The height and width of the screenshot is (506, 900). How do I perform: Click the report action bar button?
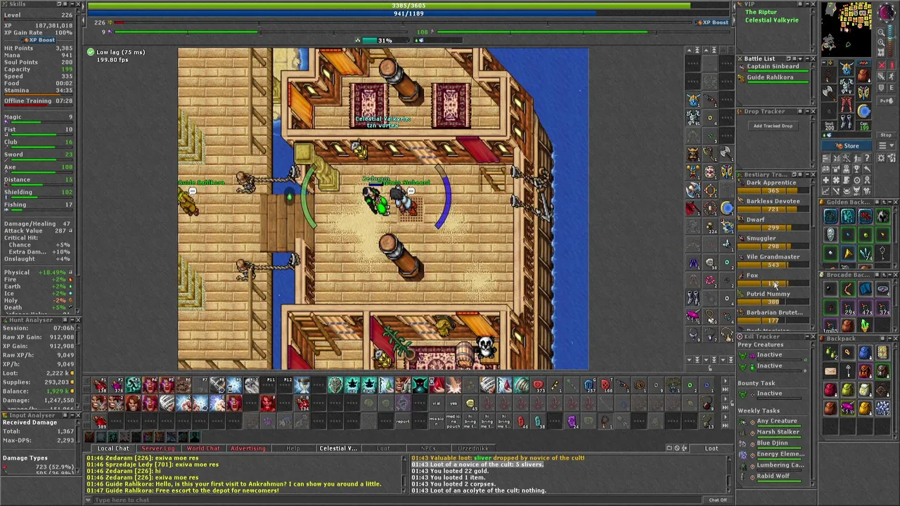(403, 420)
